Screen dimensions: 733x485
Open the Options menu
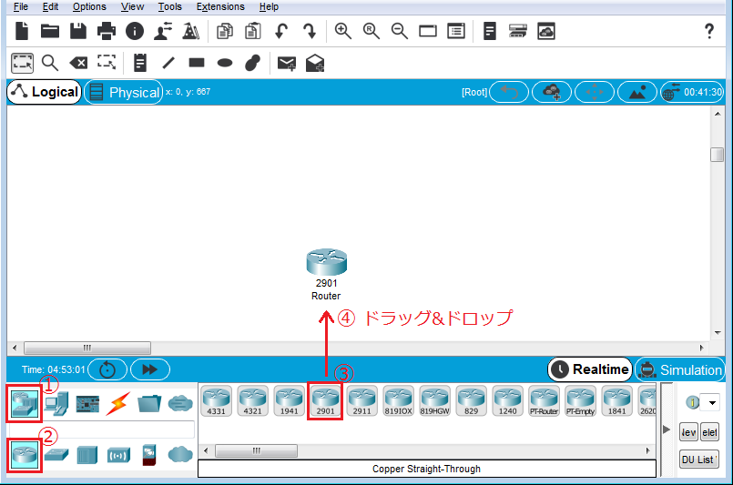pyautogui.click(x=89, y=6)
